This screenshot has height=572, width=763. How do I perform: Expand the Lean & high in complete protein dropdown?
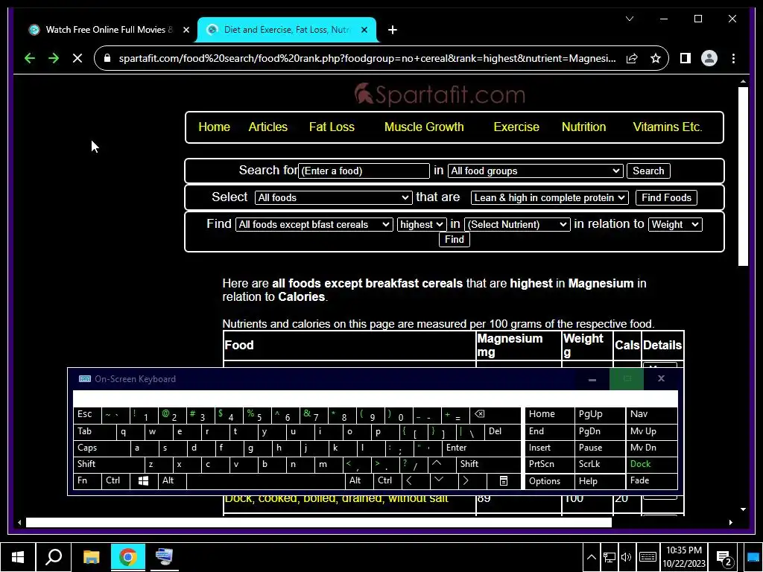pos(549,197)
